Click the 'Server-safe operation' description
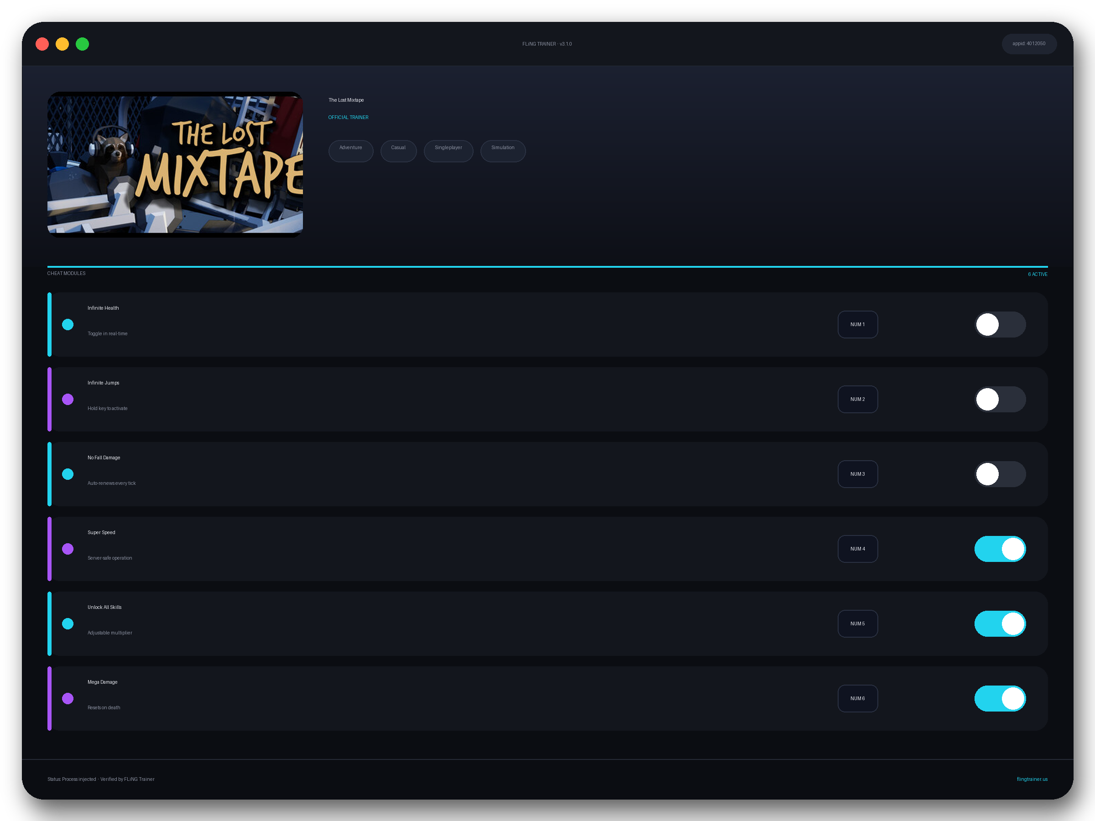Screen dimensions: 1095x821 [110, 558]
